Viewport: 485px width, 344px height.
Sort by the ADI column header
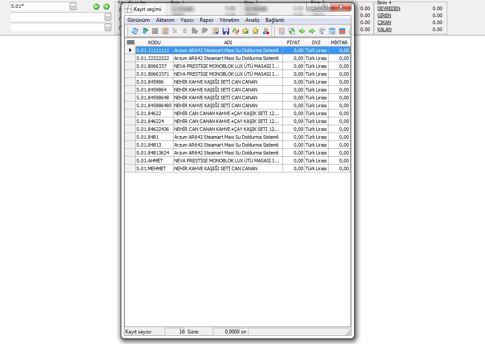coord(228,42)
